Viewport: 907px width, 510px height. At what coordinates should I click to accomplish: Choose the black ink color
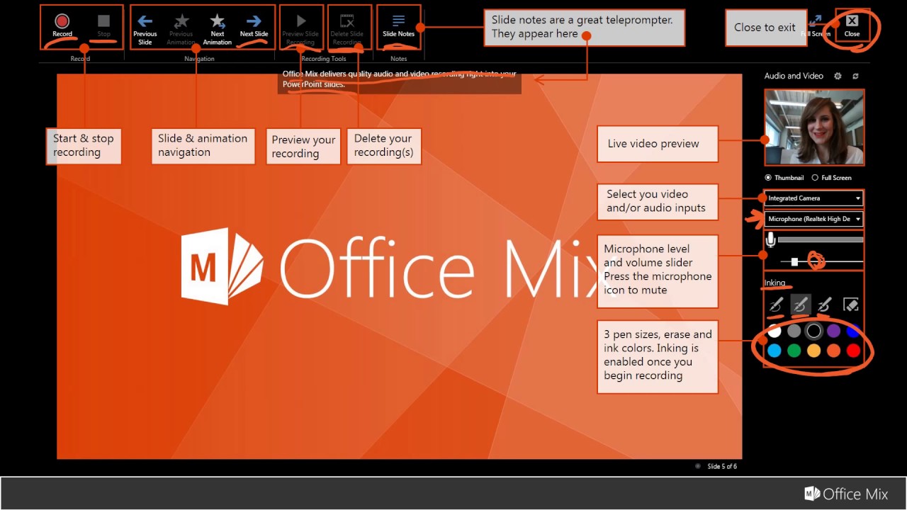pyautogui.click(x=814, y=331)
